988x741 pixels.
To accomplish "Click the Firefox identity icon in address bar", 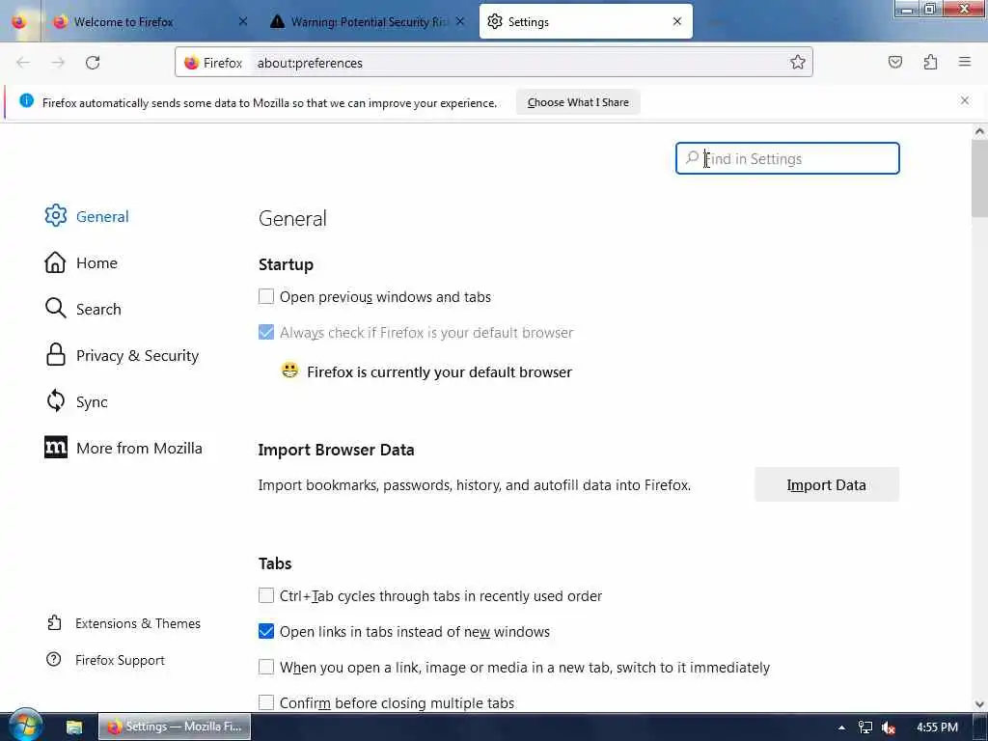I will pos(192,63).
